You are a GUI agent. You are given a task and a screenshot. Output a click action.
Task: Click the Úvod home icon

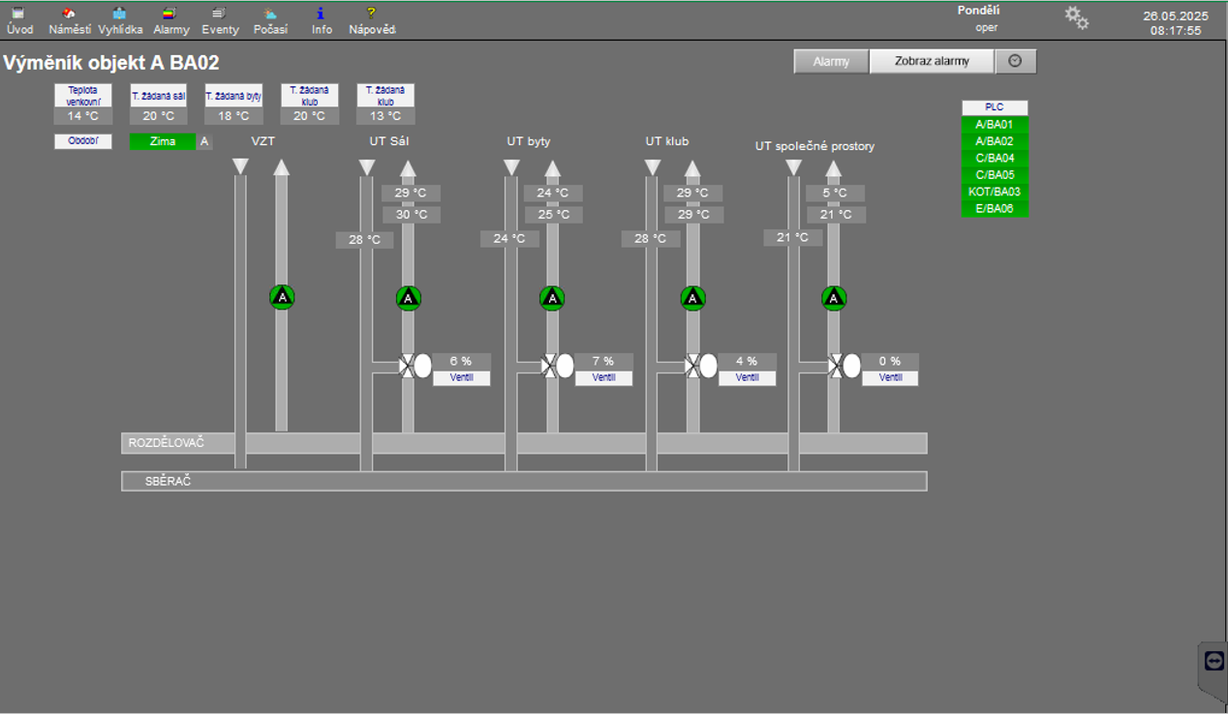pos(19,15)
